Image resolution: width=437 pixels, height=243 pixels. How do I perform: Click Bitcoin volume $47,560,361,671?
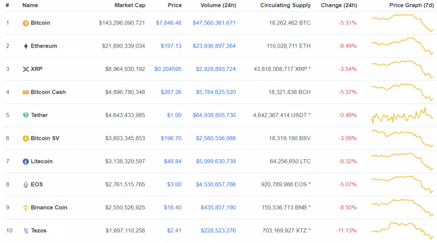click(x=214, y=23)
